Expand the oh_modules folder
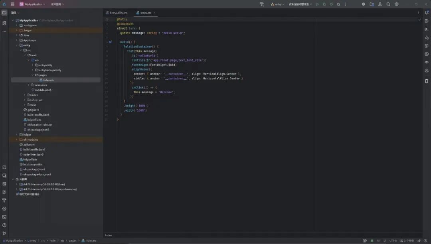This screenshot has height=244, width=431. pos(17,140)
